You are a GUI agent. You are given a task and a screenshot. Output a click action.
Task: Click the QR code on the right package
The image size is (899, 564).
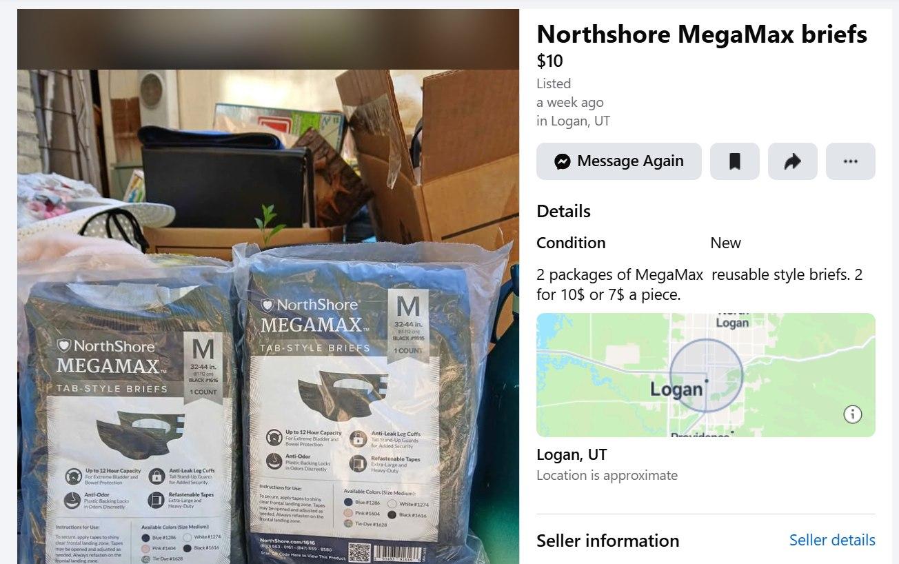[x=359, y=553]
